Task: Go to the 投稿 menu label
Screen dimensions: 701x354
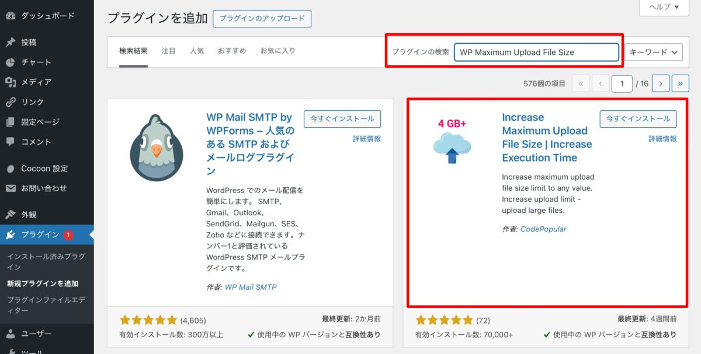Action: [x=29, y=43]
